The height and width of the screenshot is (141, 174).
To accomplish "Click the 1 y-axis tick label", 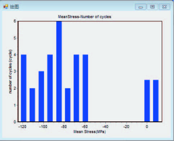I will [15, 105].
